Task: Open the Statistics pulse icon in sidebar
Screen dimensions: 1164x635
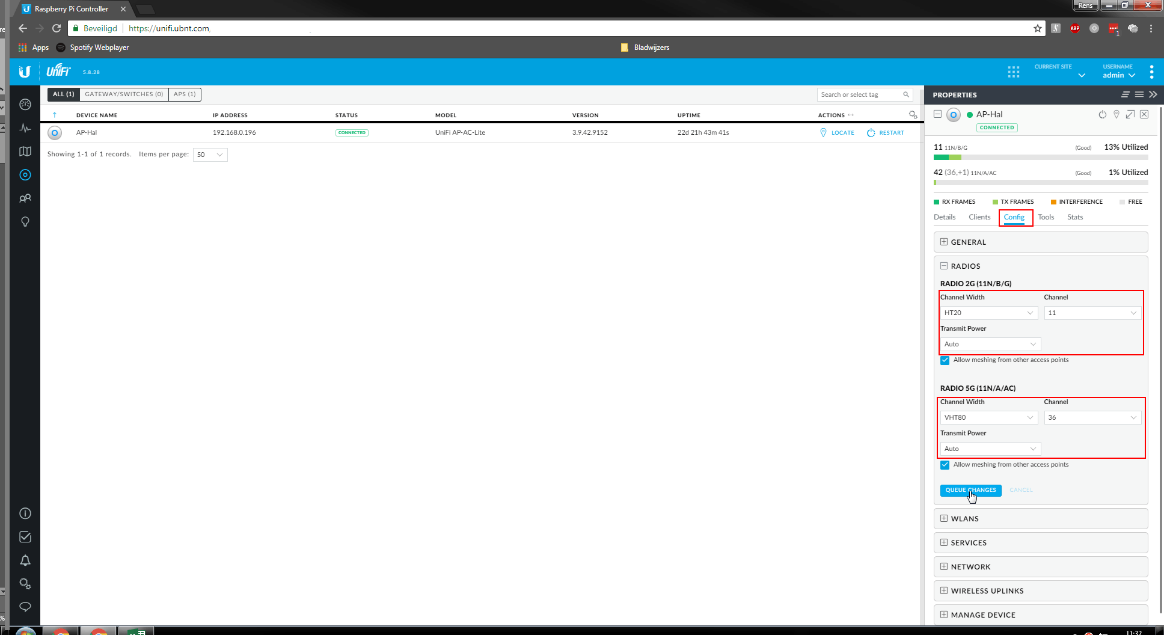Action: click(25, 127)
